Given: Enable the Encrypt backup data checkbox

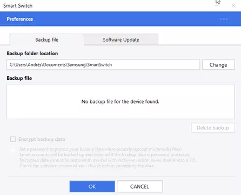Looking at the screenshot, I should pos(13,139).
